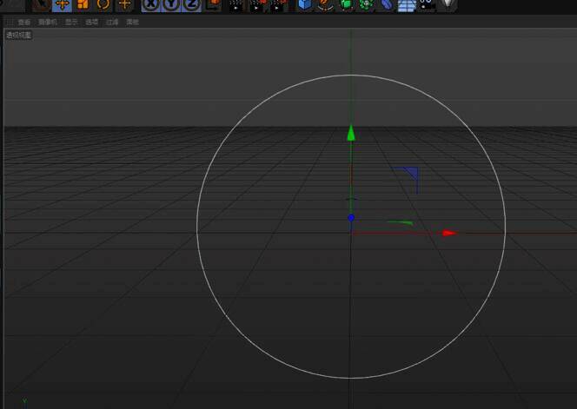Open the 摄像机 viewport menu
This screenshot has height=409, width=577.
[x=46, y=22]
